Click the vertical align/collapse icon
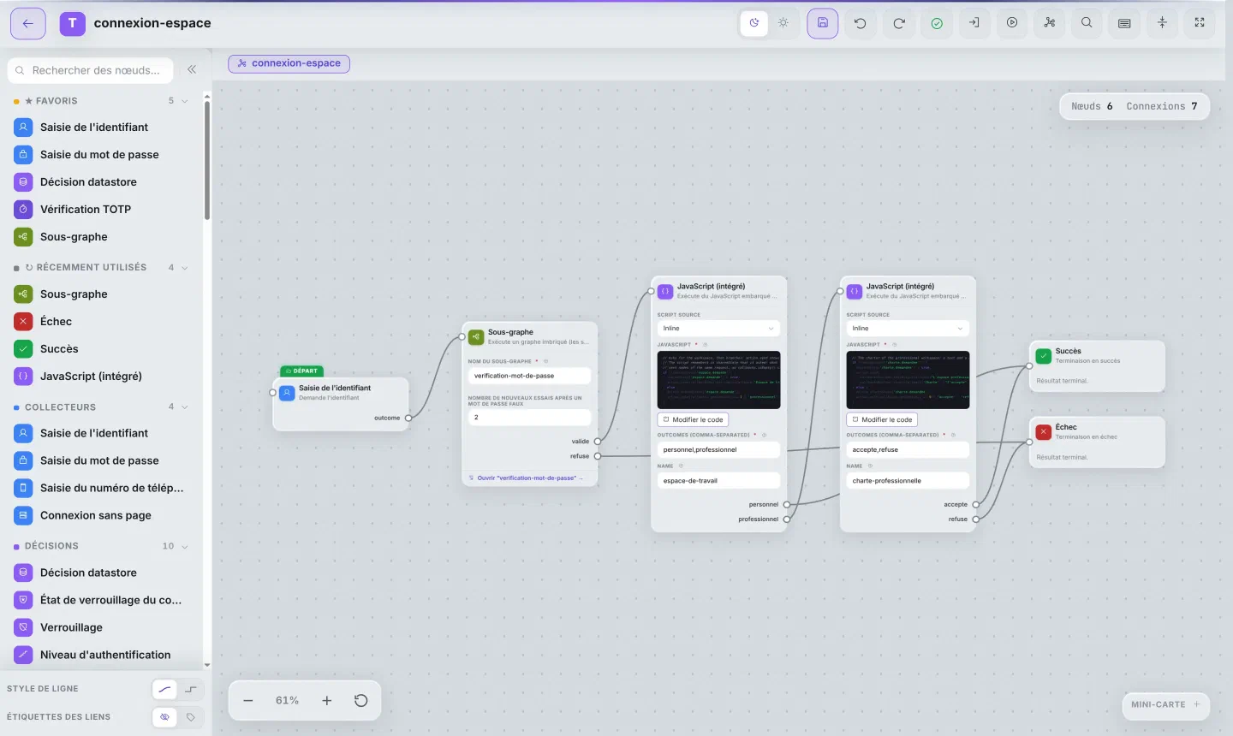Screen dimensions: 1233x736 tap(1162, 23)
